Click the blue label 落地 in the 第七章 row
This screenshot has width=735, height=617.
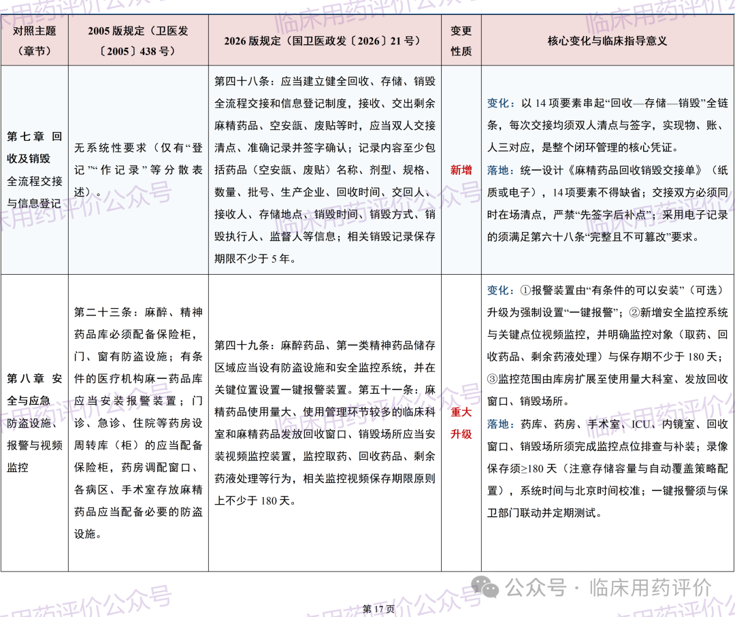tap(497, 169)
